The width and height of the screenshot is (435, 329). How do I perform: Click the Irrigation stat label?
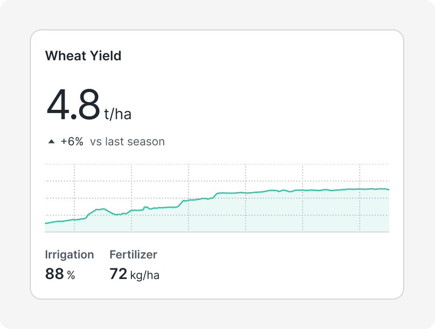pyautogui.click(x=69, y=255)
